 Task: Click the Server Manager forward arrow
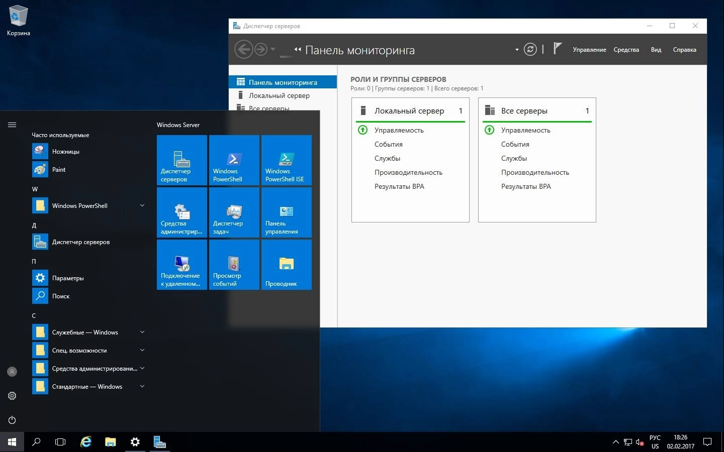tap(260, 49)
